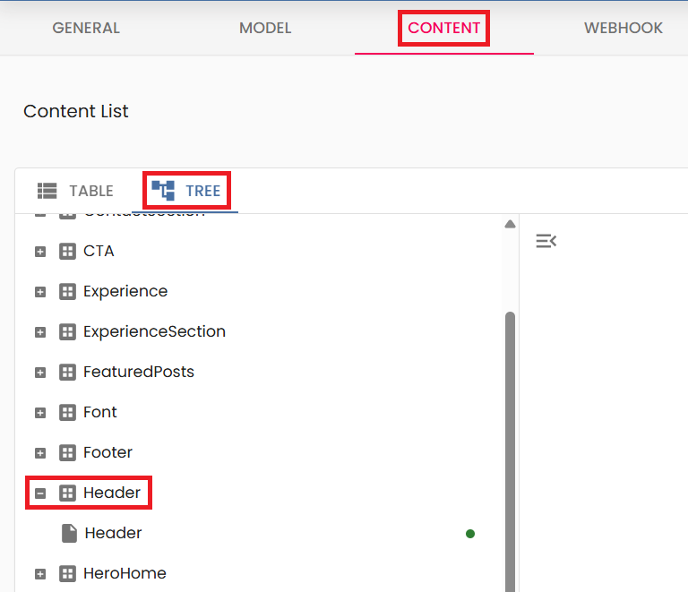Expand the CTA tree node

[40, 252]
